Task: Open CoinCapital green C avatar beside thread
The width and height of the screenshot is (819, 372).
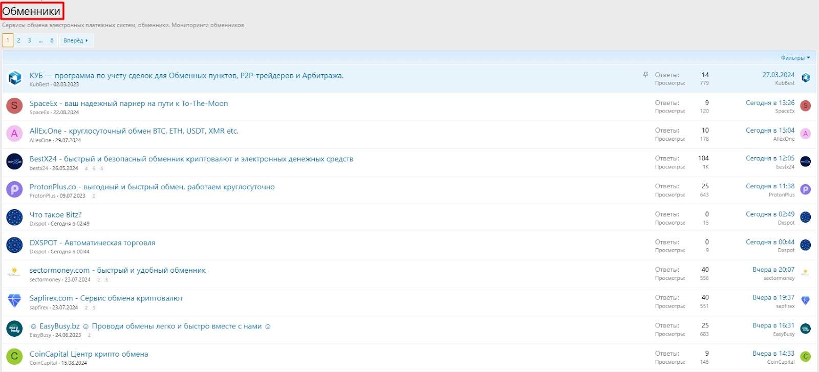Action: (x=14, y=357)
